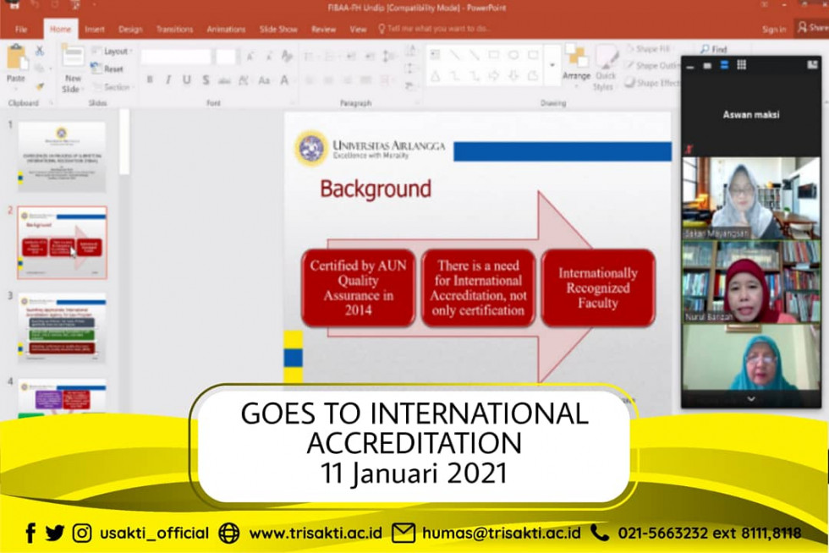Open the Section dropdown
This screenshot has width=829, height=553.
pos(113,87)
